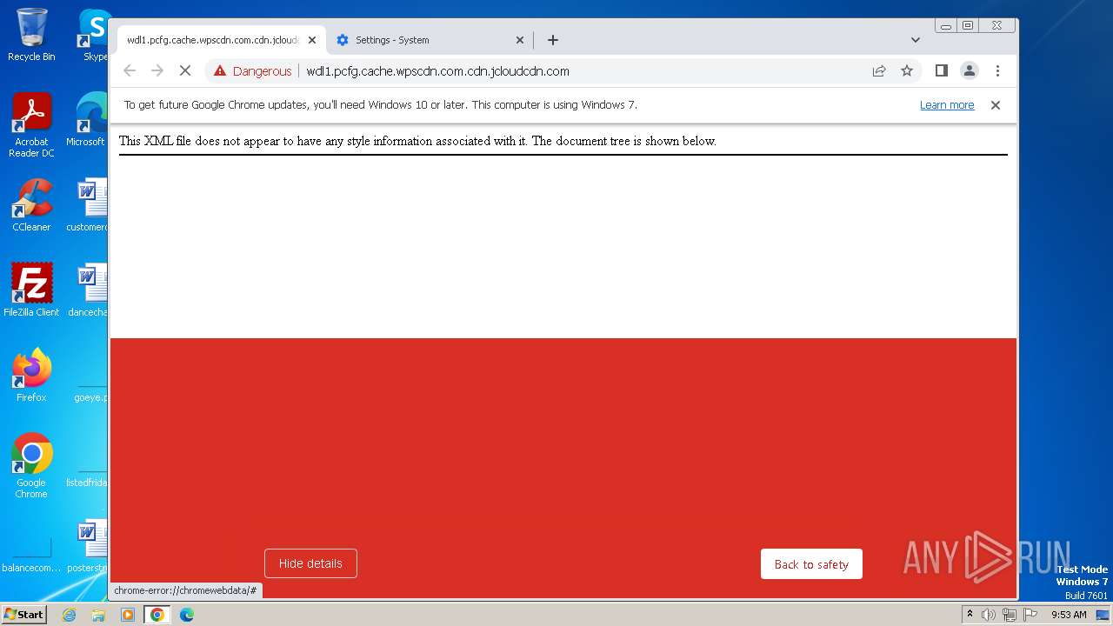Image resolution: width=1113 pixels, height=626 pixels.
Task: Open the Action Center flag icon
Action: 1030,615
